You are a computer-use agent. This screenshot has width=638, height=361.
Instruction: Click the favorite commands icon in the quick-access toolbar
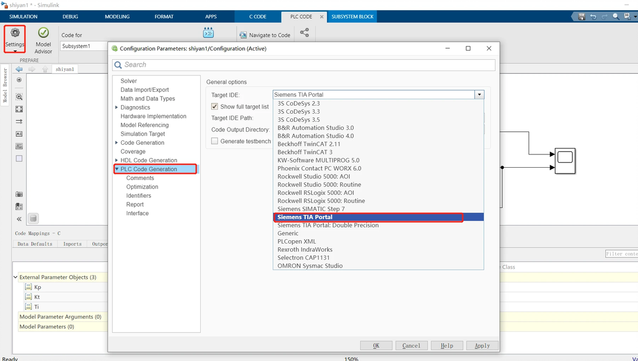pyautogui.click(x=627, y=17)
